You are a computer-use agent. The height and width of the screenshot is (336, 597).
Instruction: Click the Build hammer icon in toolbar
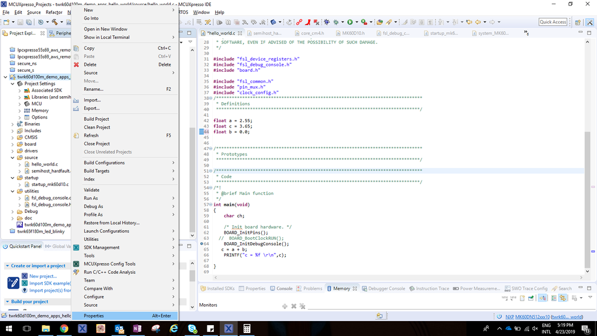point(54,22)
